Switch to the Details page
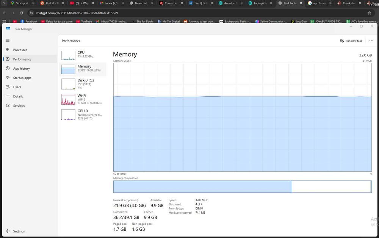 click(30, 96)
